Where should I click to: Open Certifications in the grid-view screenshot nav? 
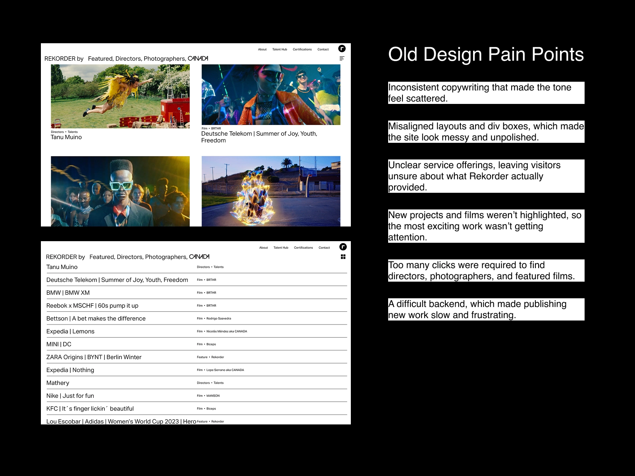coord(302,50)
